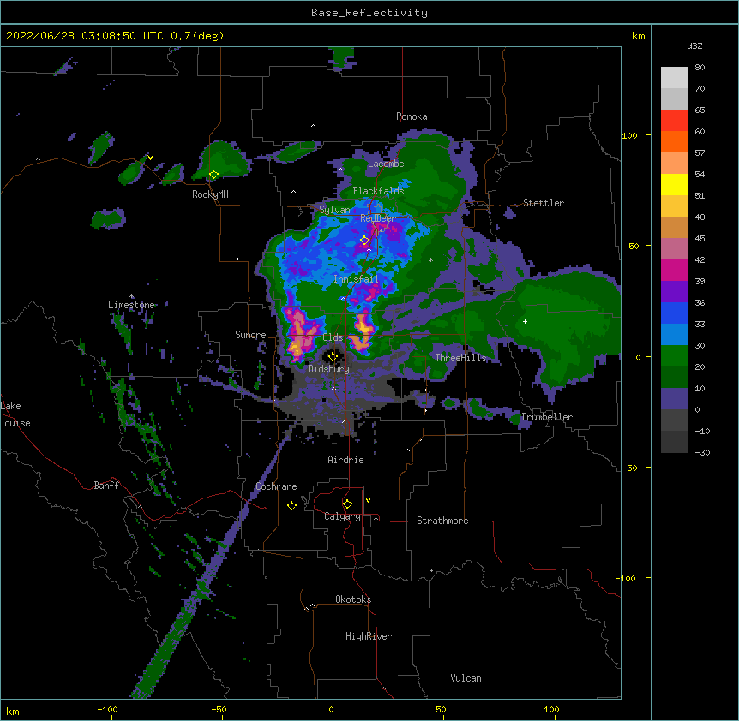
Task: Pick the magenta 39-42 dBZ legend swatch
Action: pos(674,270)
